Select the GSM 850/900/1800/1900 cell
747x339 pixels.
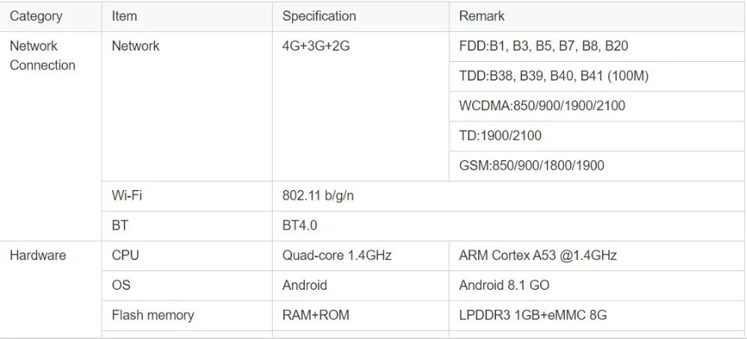pos(598,166)
